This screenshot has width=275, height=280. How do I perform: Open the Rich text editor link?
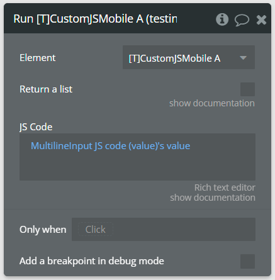tap(225, 188)
